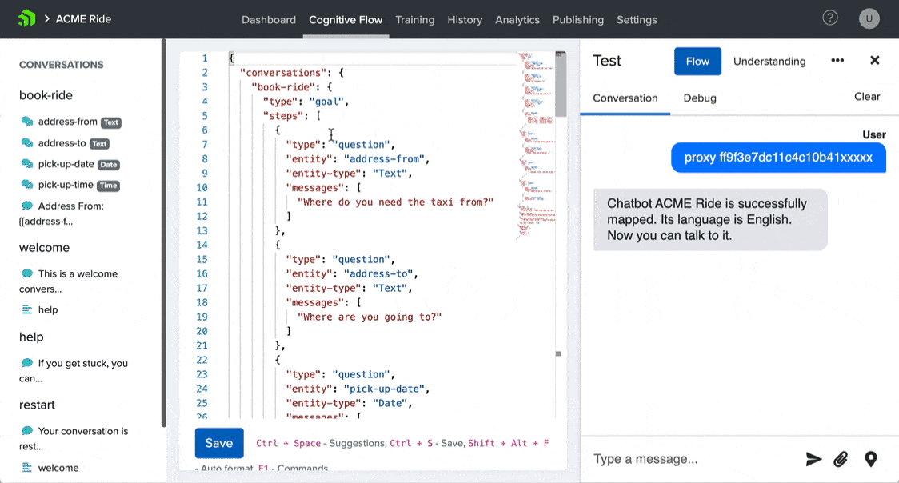Open the Dashboard tab
Screen dimensions: 899x483
pyautogui.click(x=268, y=19)
